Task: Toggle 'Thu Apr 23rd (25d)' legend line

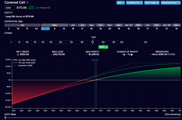Action: click(24, 63)
